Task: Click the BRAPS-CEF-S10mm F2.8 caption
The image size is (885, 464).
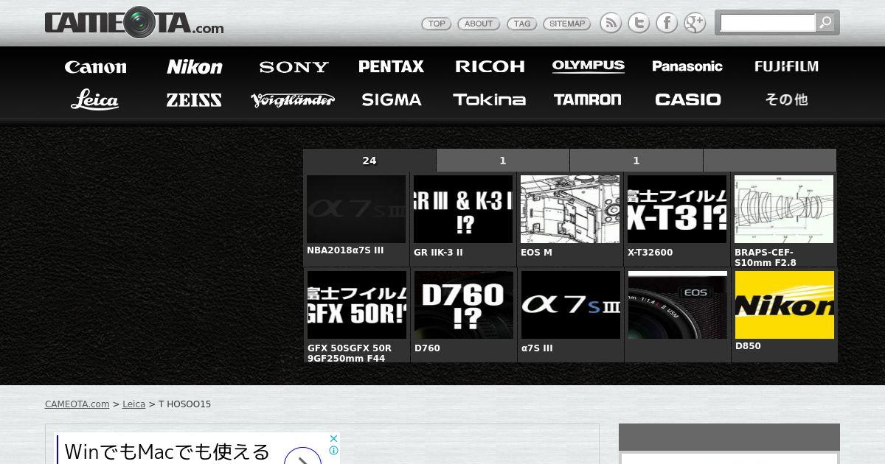Action: click(766, 258)
